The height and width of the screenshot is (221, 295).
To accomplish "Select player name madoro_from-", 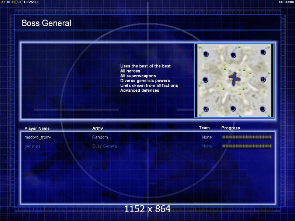I will pyautogui.click(x=38, y=137).
